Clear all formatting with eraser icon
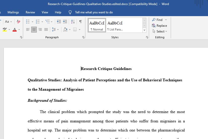The height and width of the screenshot is (139, 208). pos(18,21)
